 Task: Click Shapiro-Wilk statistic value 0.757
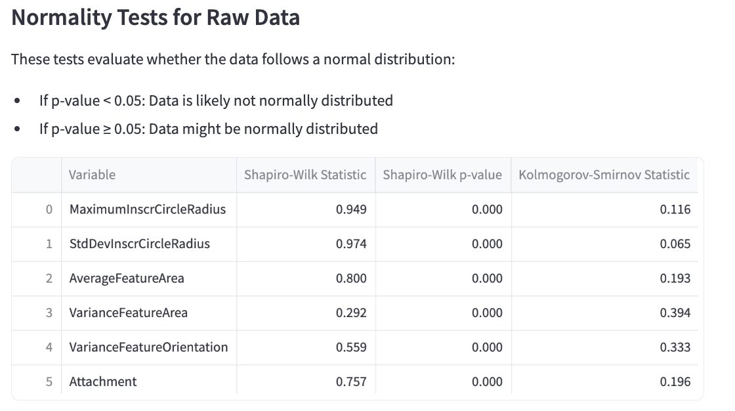[306, 381]
